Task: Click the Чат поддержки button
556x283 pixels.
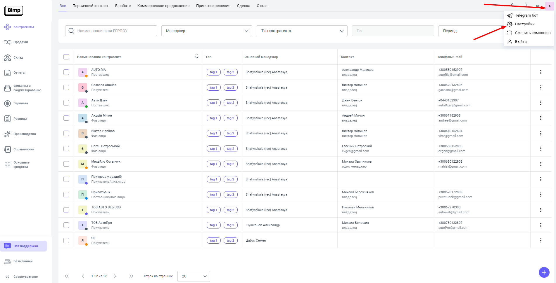Action: click(24, 246)
